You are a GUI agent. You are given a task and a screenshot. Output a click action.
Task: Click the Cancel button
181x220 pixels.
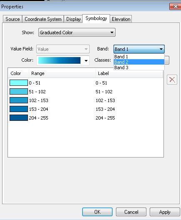pos(131,212)
